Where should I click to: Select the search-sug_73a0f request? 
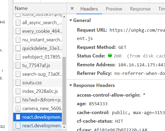38,74
